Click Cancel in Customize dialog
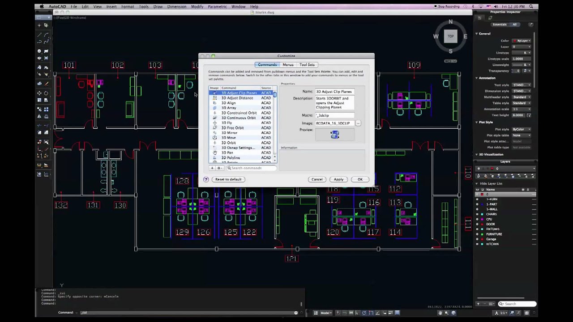 point(317,179)
